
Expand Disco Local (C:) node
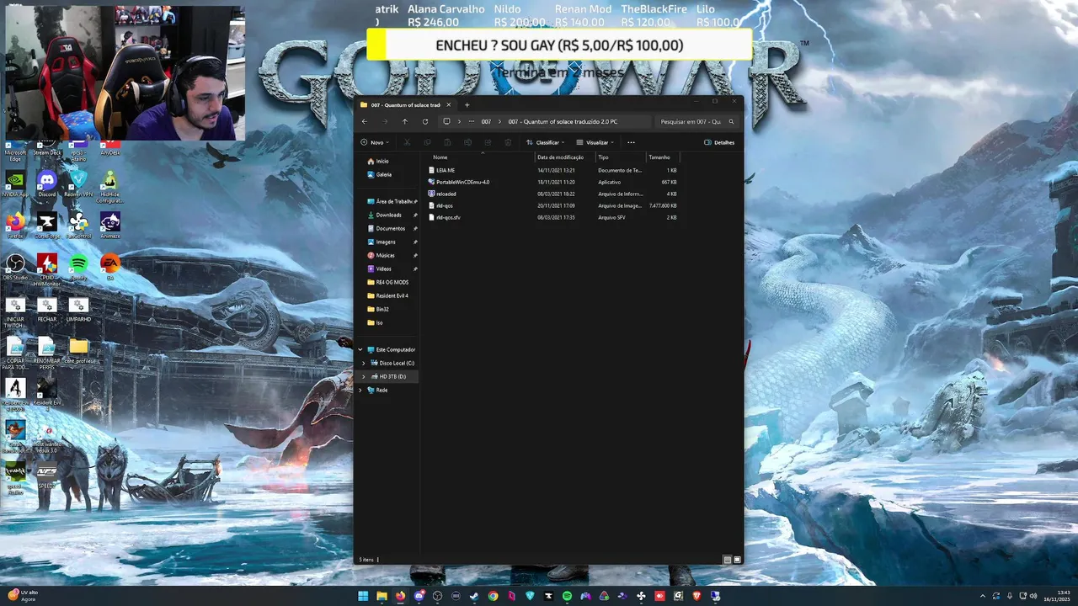(x=364, y=363)
